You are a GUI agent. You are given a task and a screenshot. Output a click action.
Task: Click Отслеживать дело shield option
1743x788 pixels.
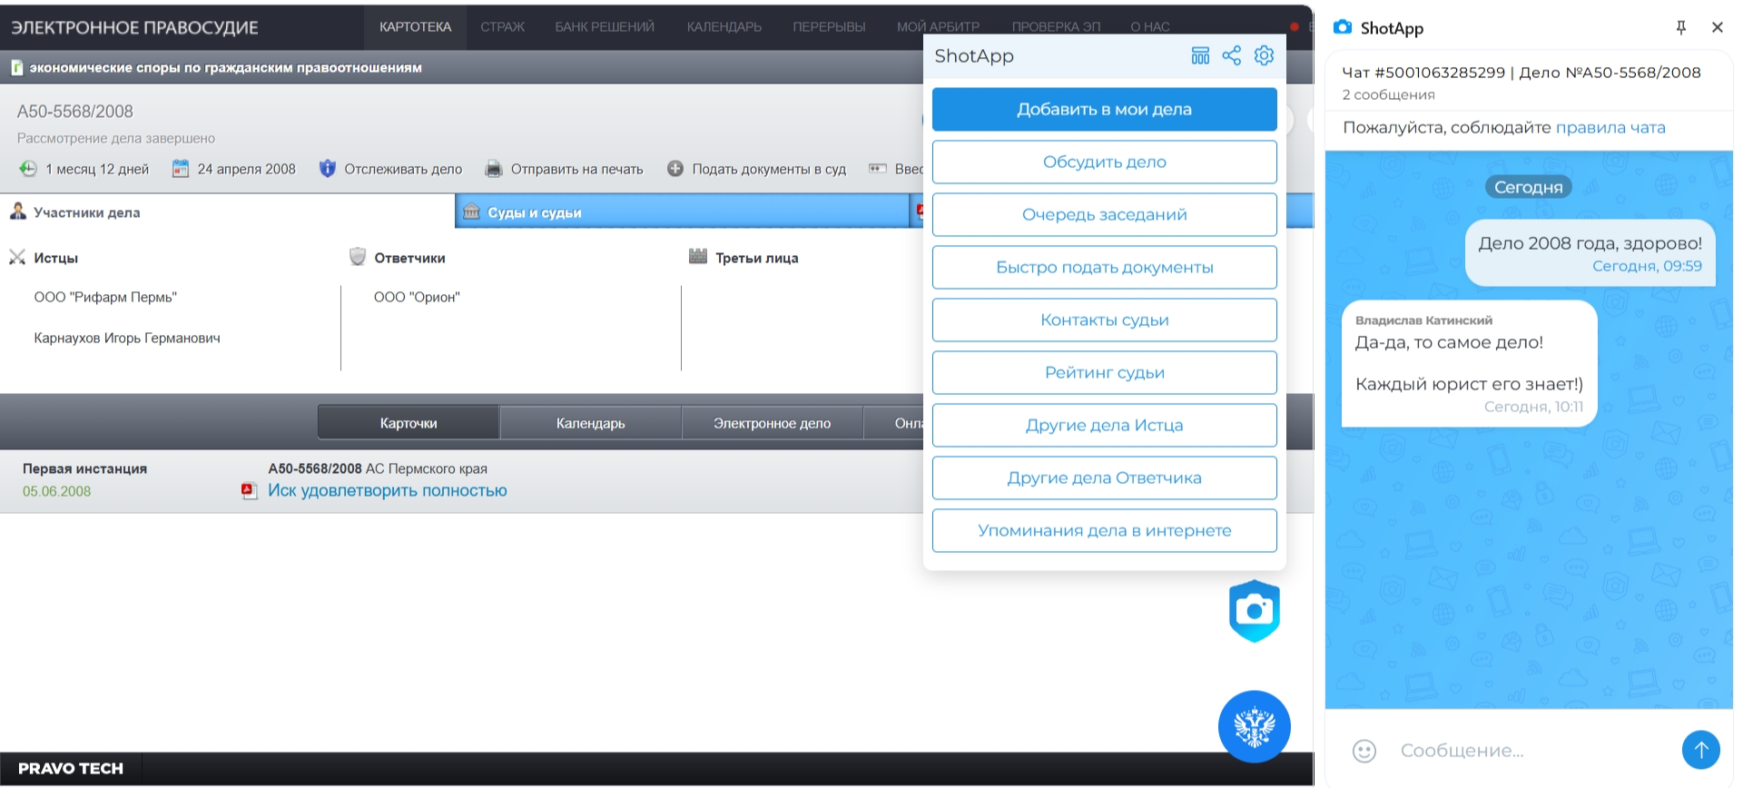pyautogui.click(x=391, y=169)
